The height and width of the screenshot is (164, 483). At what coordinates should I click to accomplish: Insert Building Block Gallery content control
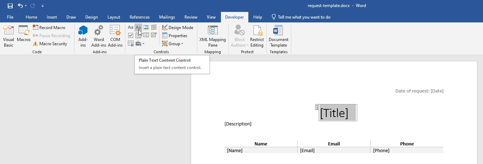tap(154, 27)
